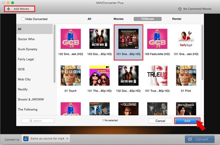Select Mob City in the sidebar

tap(34, 79)
